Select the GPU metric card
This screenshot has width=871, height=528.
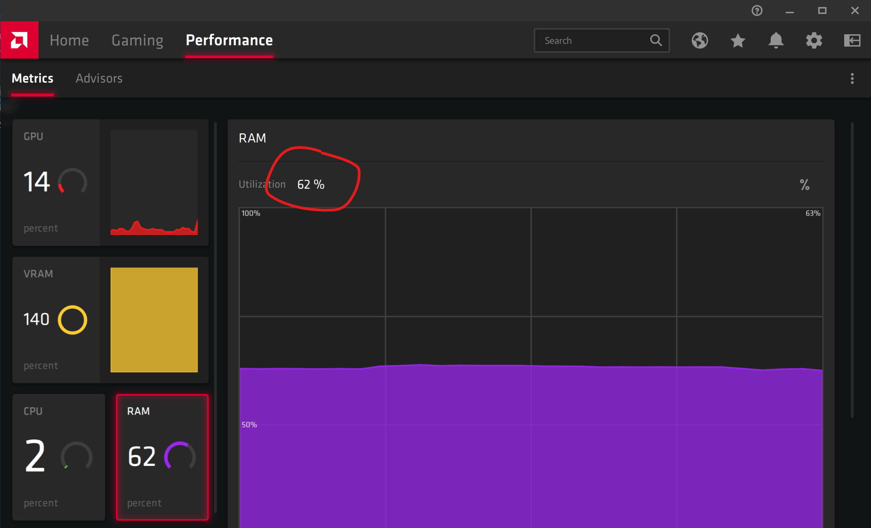coord(110,183)
